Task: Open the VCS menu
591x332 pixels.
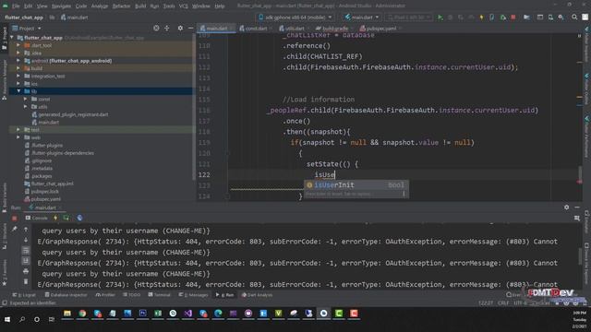Action: point(183,6)
